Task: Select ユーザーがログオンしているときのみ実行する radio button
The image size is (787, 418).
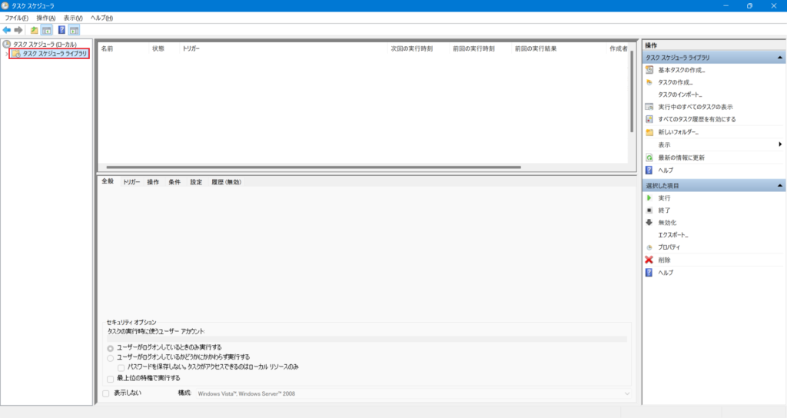Action: coord(111,347)
